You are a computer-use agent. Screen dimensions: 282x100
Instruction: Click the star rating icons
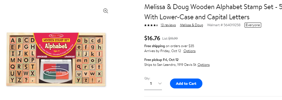coord(151,25)
